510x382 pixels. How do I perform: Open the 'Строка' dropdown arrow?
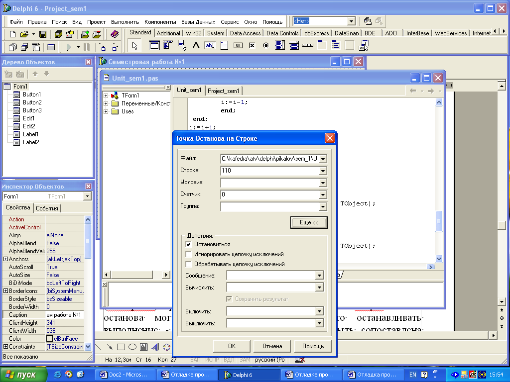pyautogui.click(x=323, y=171)
